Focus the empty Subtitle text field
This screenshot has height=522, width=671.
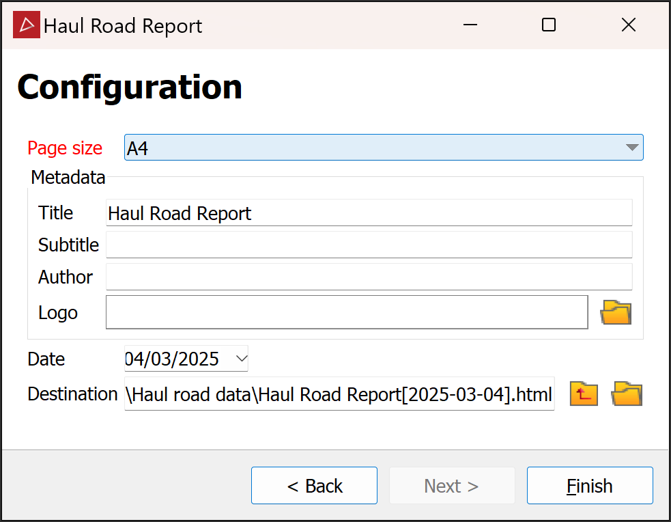coord(369,245)
